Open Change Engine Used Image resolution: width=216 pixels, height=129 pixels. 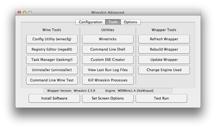coord(164,70)
